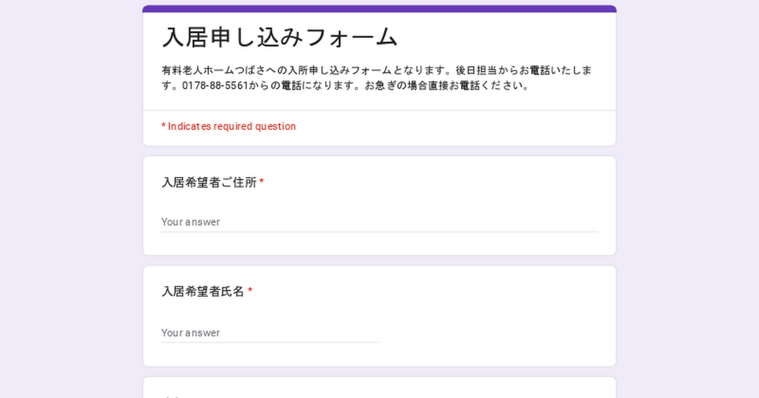Viewport: 759px width, 398px height.
Task: Click the lavender background left of the form
Action: (x=71, y=199)
